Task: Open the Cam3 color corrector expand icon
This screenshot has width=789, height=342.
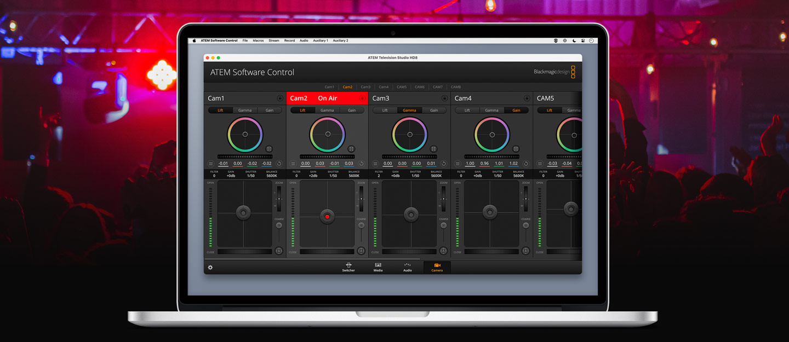Action: pyautogui.click(x=433, y=149)
